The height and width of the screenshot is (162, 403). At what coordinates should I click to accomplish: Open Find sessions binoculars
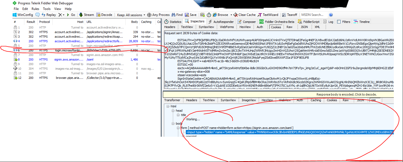tap(177, 15)
